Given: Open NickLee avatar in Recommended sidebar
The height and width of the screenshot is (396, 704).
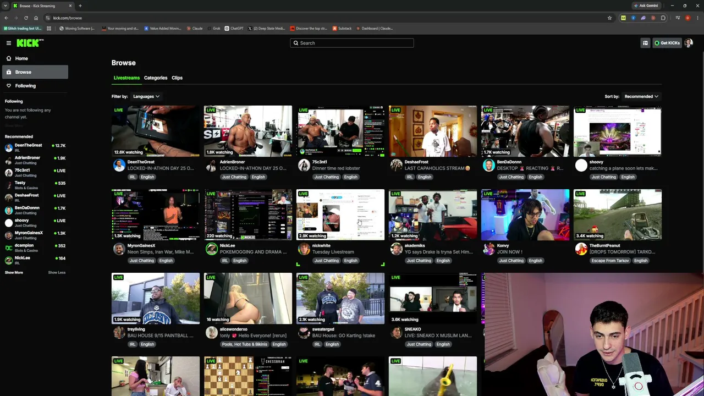Looking at the screenshot, I should (8, 260).
